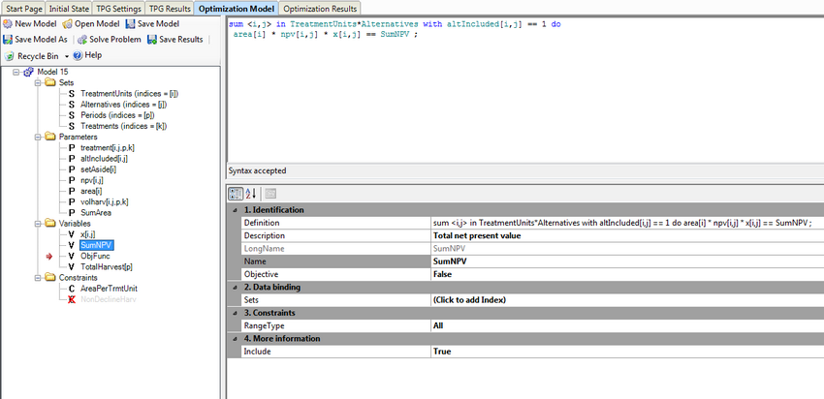This screenshot has height=399, width=824.
Task: Click the Solve Problem icon
Action: point(81,40)
